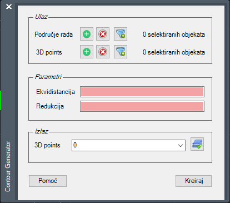Remove selected Područje rada objects
The image size is (230, 203).
coord(103,34)
